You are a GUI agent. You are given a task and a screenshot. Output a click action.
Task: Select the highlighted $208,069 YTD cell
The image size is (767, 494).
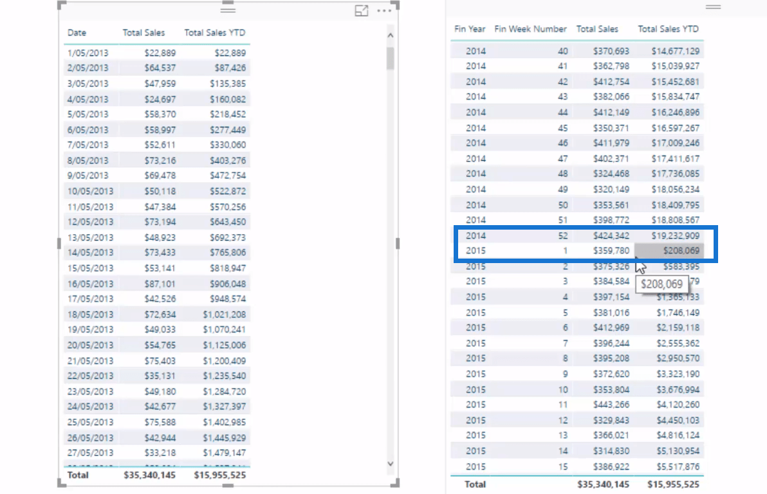(669, 250)
